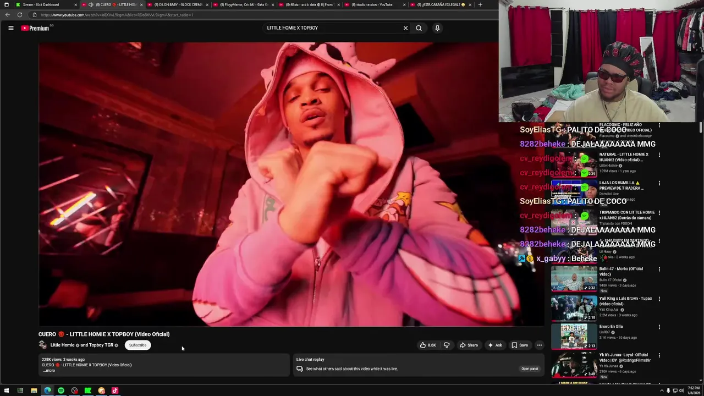The image size is (704, 396).
Task: Dislike the video with thumbs down
Action: (x=447, y=345)
